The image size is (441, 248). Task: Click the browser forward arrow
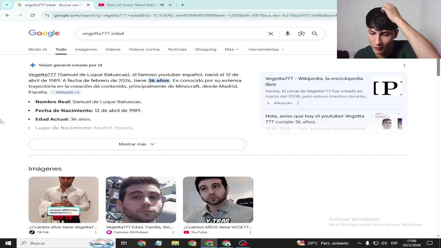pos(20,15)
